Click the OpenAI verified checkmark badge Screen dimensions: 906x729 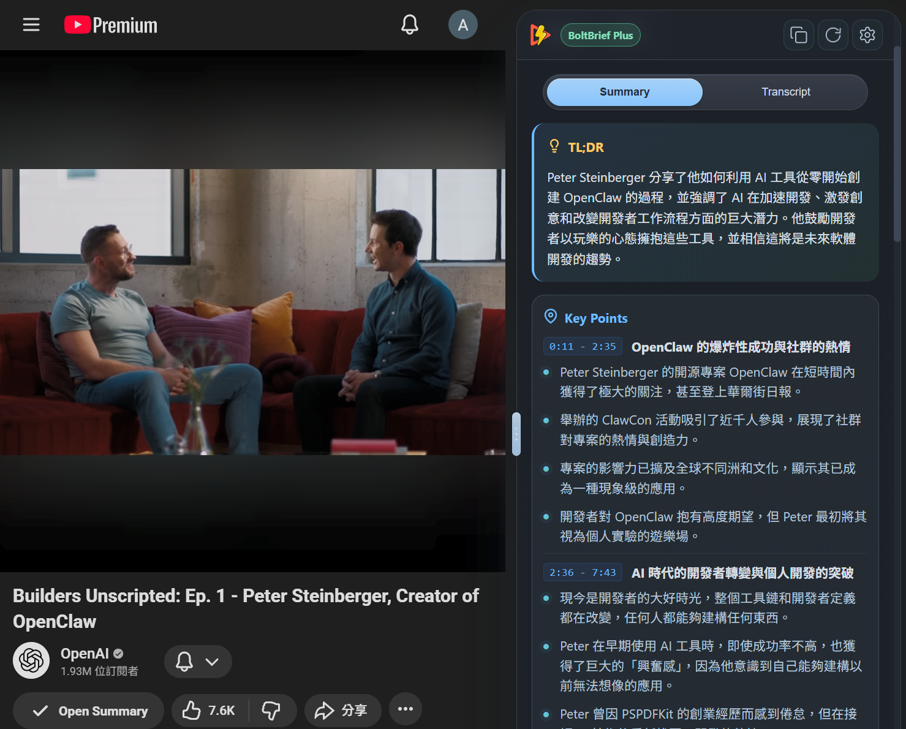tap(118, 654)
